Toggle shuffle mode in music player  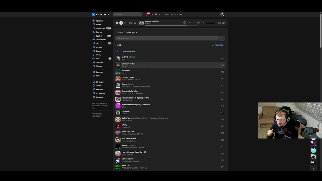coord(130,23)
